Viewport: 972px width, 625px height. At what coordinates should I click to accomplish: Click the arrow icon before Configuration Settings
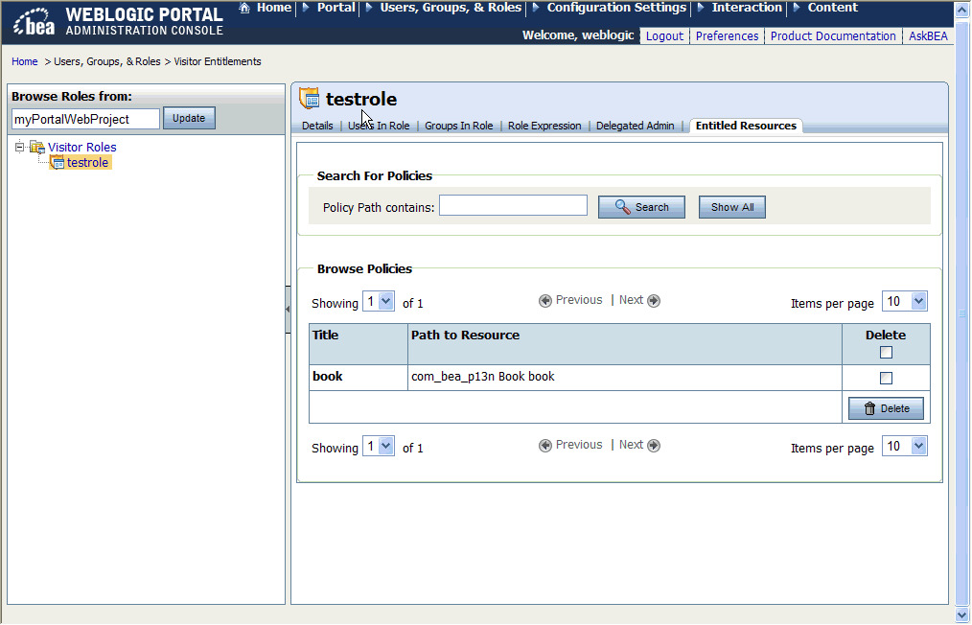[x=536, y=8]
